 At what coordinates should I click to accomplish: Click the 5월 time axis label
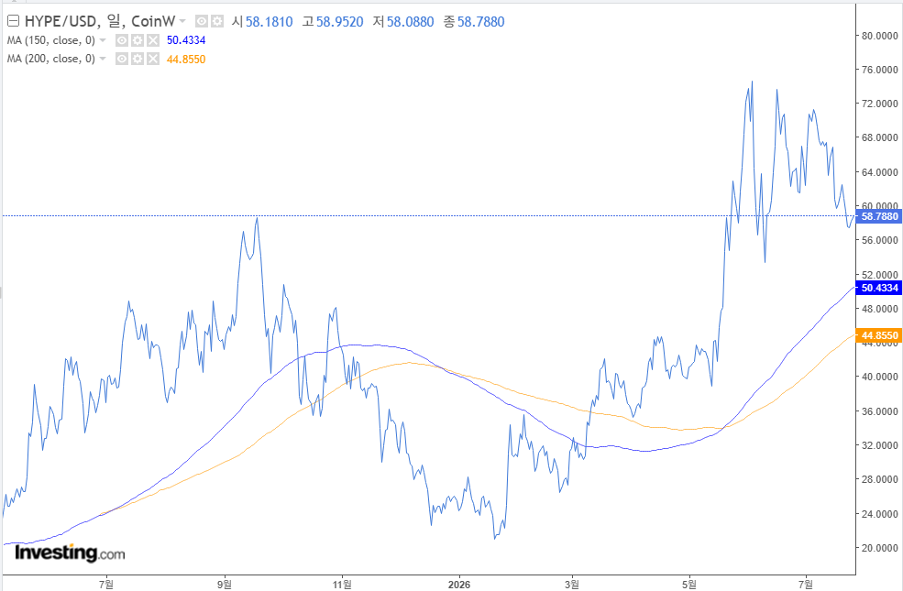click(x=689, y=584)
